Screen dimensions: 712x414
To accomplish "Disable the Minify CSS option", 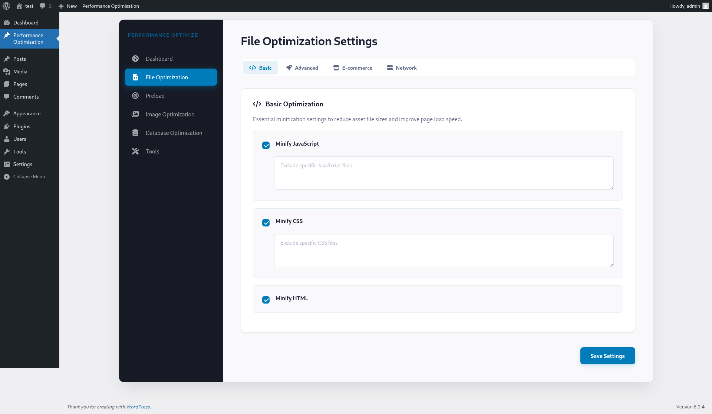I will click(266, 223).
